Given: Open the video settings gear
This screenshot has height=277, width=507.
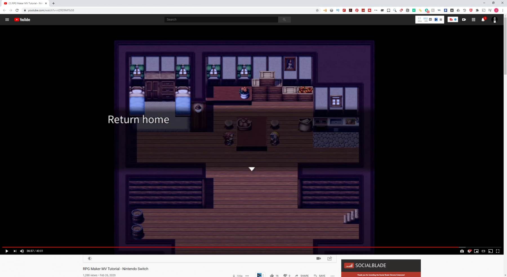Looking at the screenshot, I should click(x=469, y=251).
